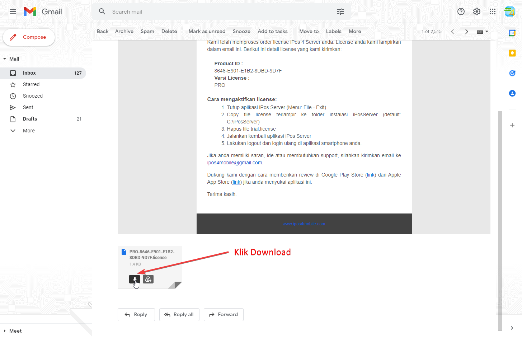
Task: Click the vertical page scrollbar
Action: (x=500, y=221)
